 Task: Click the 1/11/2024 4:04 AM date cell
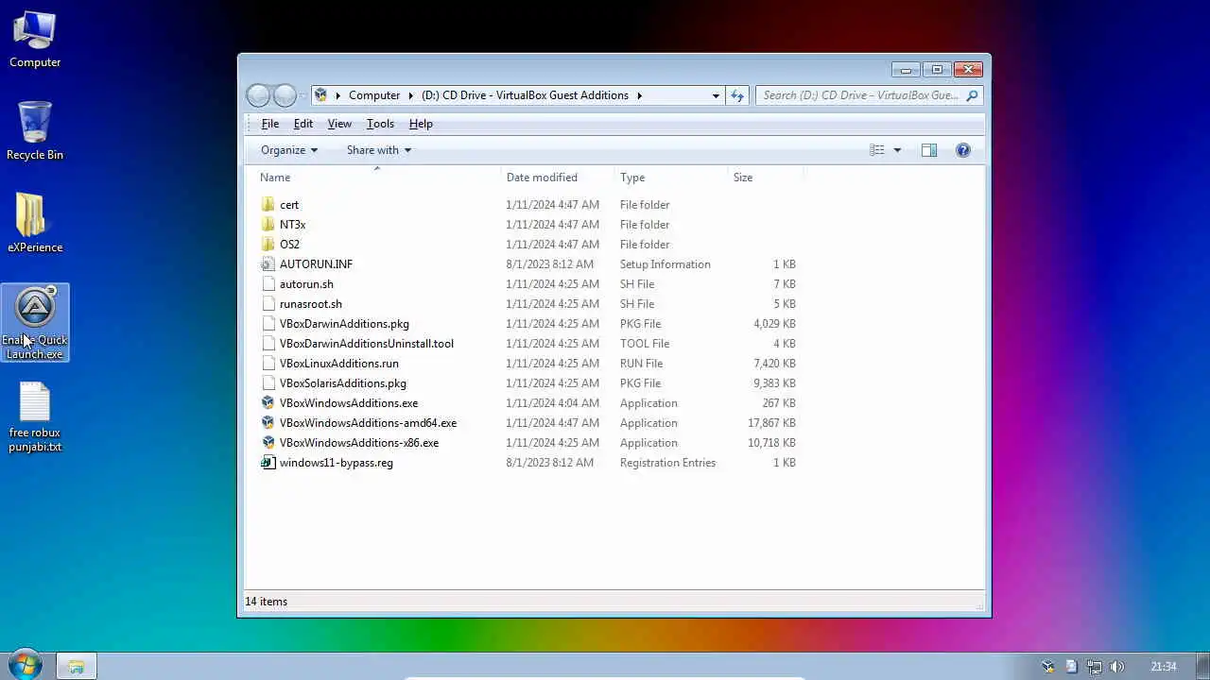pos(552,403)
